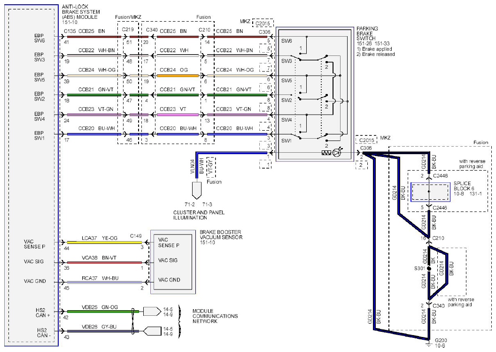Click the Brake Booster Vacuum Sensor component box
Image resolution: width=496 pixels, height=352 pixels.
pyautogui.click(x=173, y=262)
